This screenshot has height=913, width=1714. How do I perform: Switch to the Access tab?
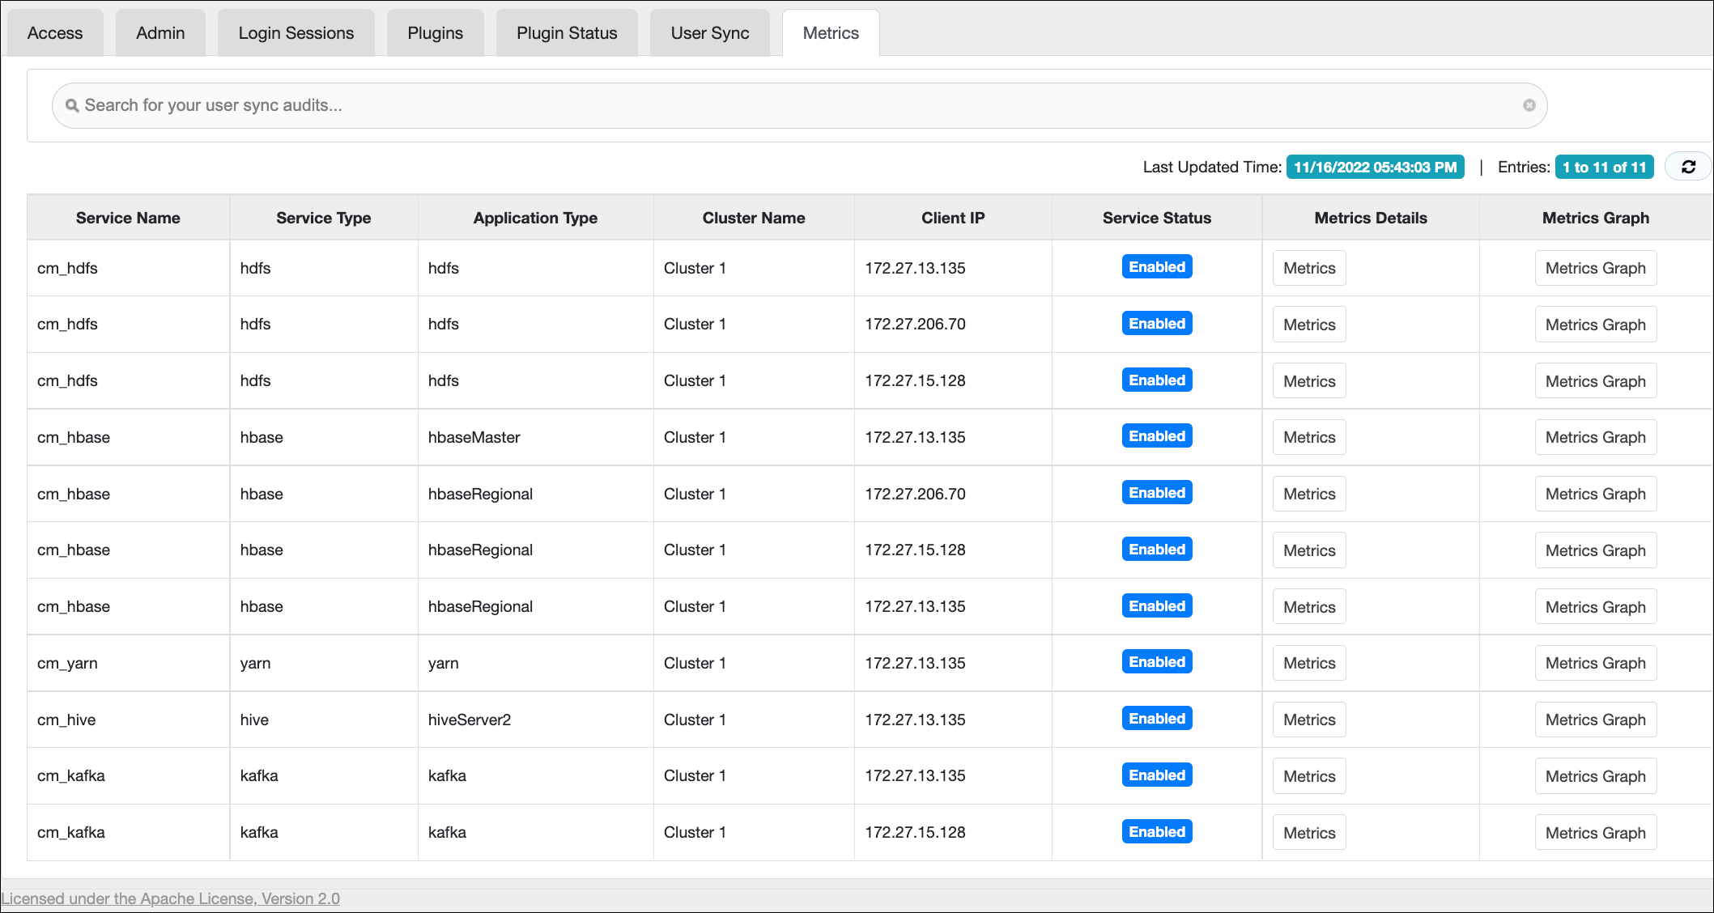tap(55, 33)
